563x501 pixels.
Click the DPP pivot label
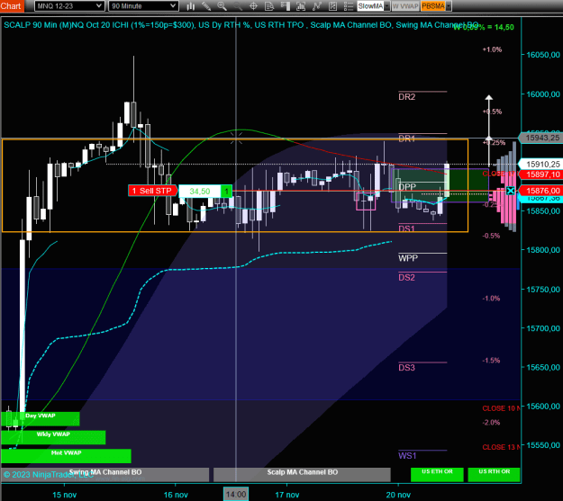(407, 187)
